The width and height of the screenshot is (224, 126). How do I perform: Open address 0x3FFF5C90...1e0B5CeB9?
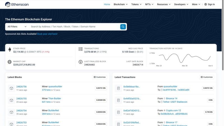click(x=176, y=90)
